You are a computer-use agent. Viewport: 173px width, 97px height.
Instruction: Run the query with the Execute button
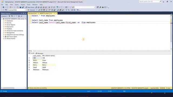pyautogui.click(x=31, y=10)
